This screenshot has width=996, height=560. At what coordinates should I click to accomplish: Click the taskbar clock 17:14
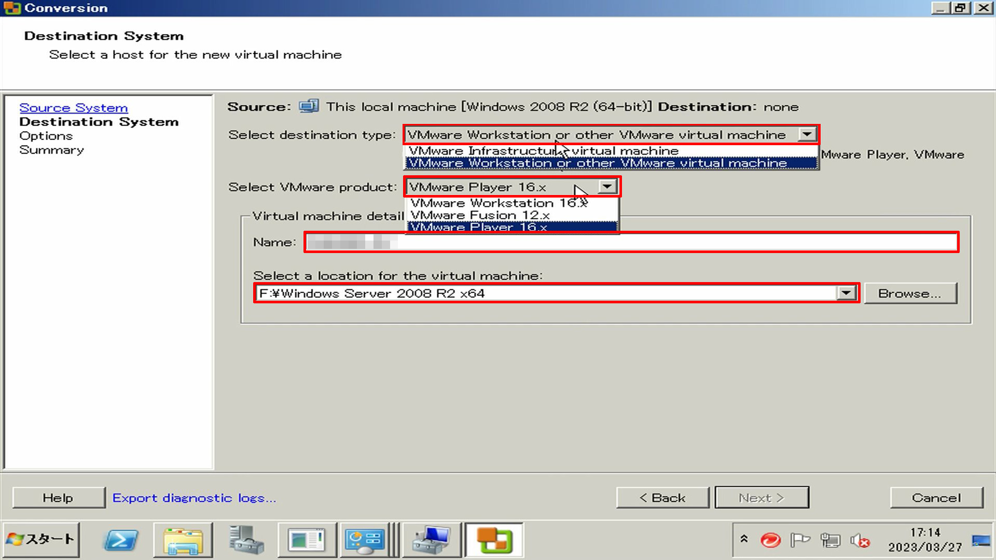(925, 533)
